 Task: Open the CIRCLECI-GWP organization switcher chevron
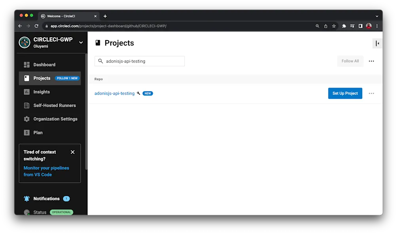(81, 42)
